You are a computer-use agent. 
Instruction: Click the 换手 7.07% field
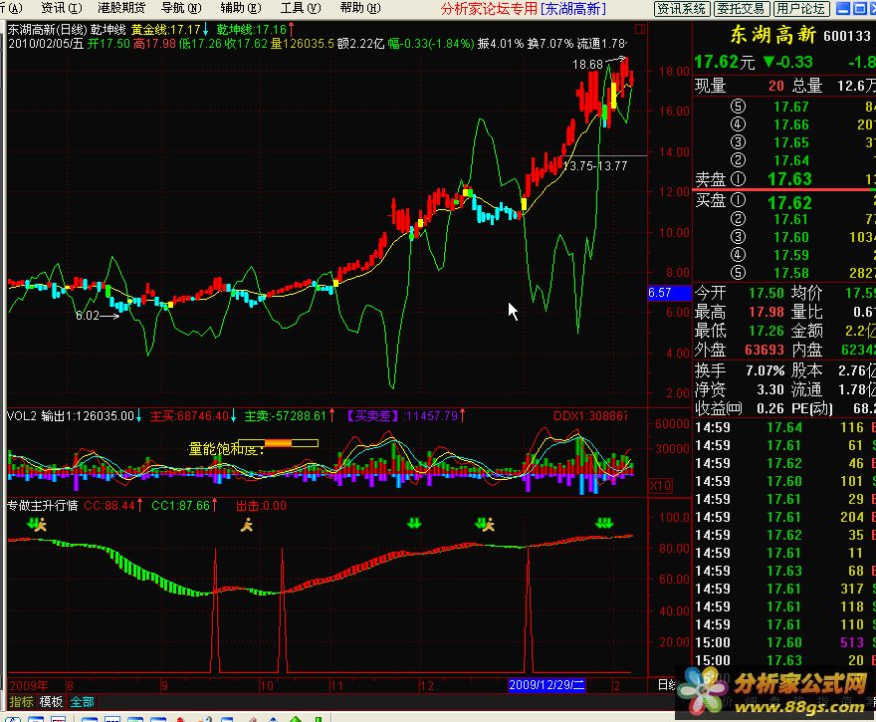coord(739,369)
